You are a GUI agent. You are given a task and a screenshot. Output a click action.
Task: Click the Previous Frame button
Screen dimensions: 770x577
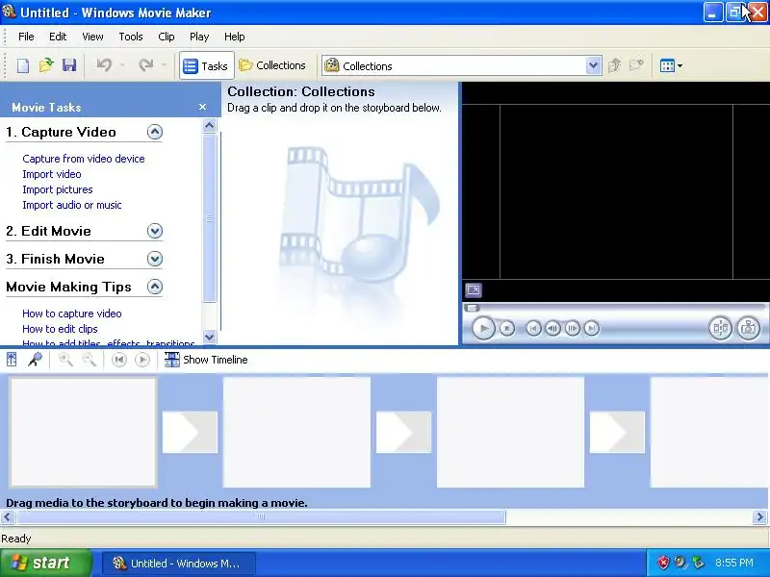552,328
